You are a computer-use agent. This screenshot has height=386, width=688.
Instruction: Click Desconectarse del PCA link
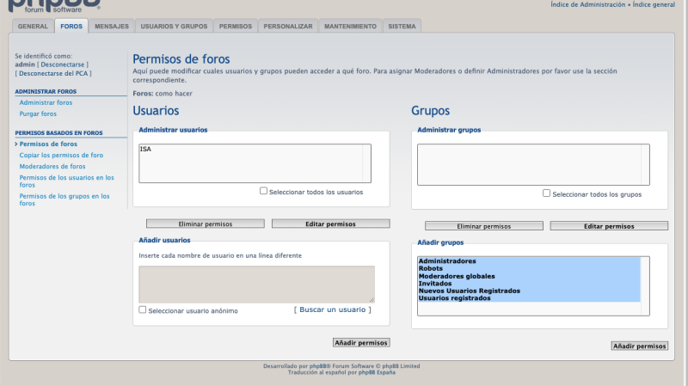[x=53, y=73]
